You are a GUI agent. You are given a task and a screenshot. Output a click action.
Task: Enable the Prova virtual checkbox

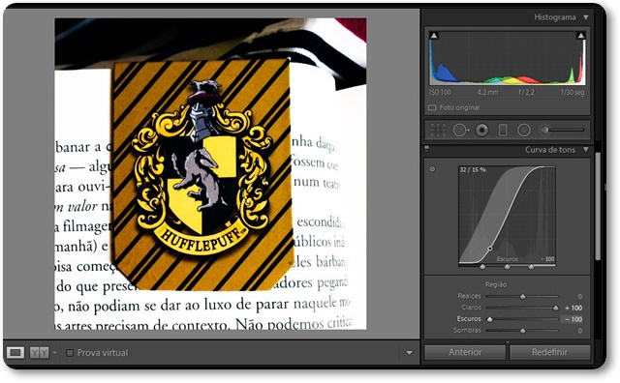point(70,353)
